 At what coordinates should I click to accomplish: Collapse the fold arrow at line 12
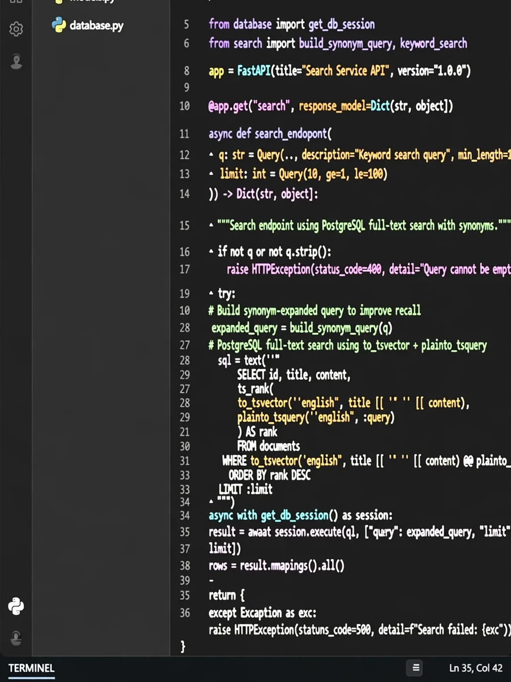click(x=212, y=155)
